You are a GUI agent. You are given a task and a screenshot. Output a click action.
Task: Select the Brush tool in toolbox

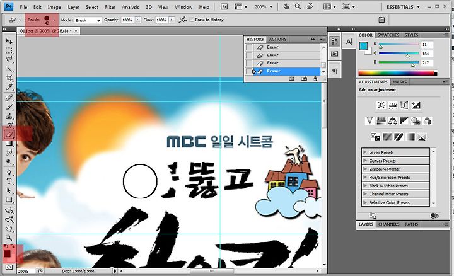9,107
